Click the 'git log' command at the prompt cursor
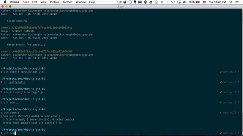Viewport: 243px width, 136px height. (9, 133)
